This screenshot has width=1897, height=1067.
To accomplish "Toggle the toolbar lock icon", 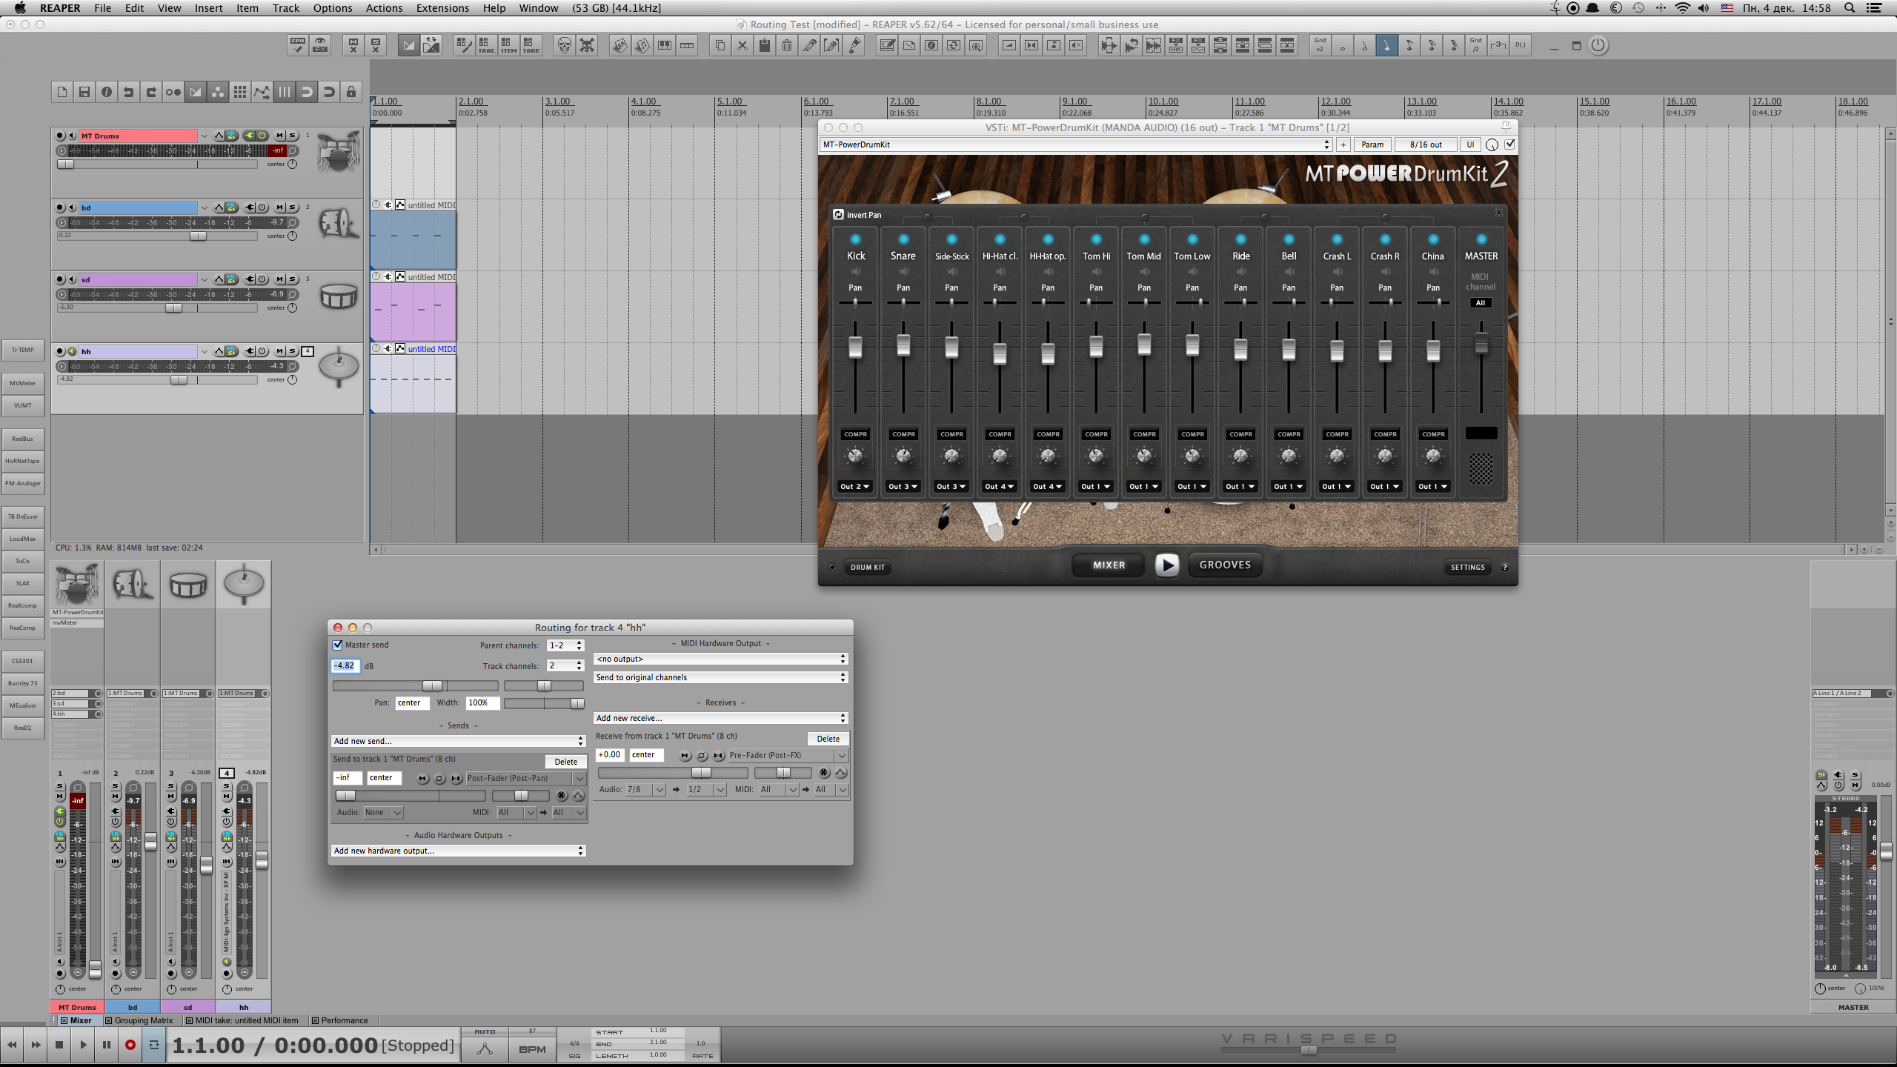I will click(x=351, y=92).
